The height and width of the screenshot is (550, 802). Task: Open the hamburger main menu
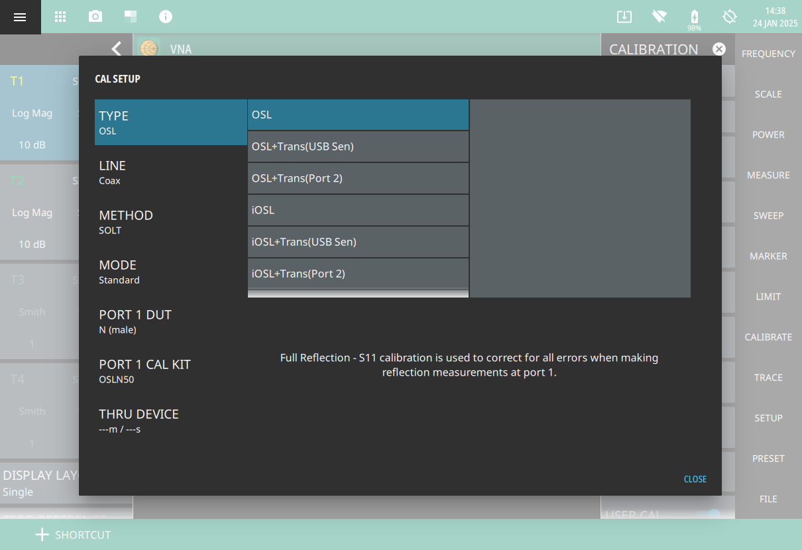[20, 17]
